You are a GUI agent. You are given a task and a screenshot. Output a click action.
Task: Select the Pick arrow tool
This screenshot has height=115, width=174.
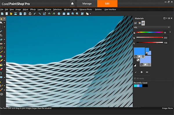click(1, 23)
